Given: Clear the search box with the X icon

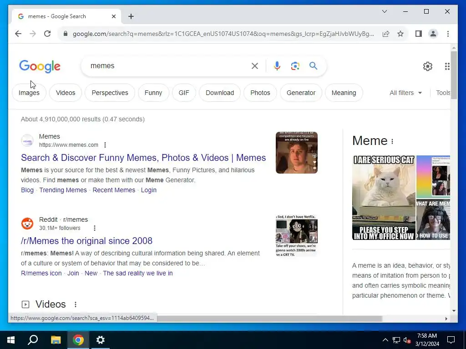Looking at the screenshot, I should pos(255,66).
